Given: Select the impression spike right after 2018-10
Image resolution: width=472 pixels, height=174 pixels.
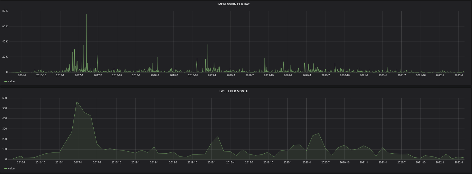Looking at the screenshot, I should pyautogui.click(x=197, y=58).
